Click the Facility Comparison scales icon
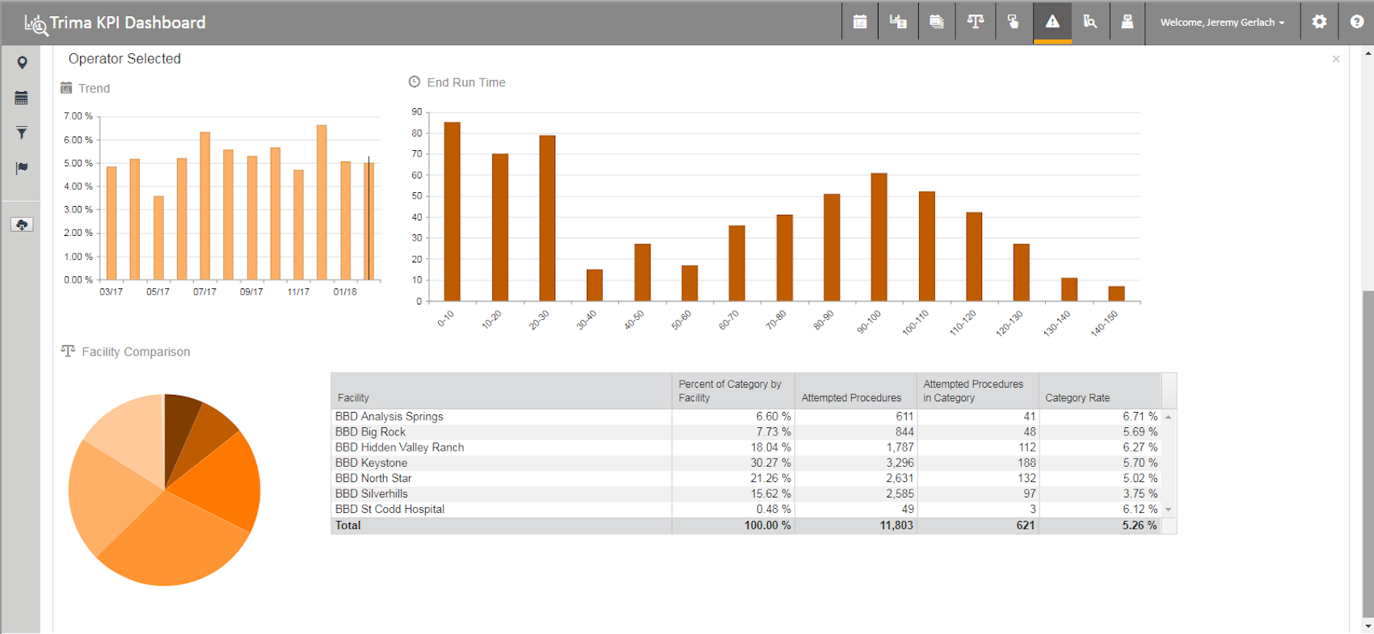Viewport: 1374px width, 634px height. 68,351
